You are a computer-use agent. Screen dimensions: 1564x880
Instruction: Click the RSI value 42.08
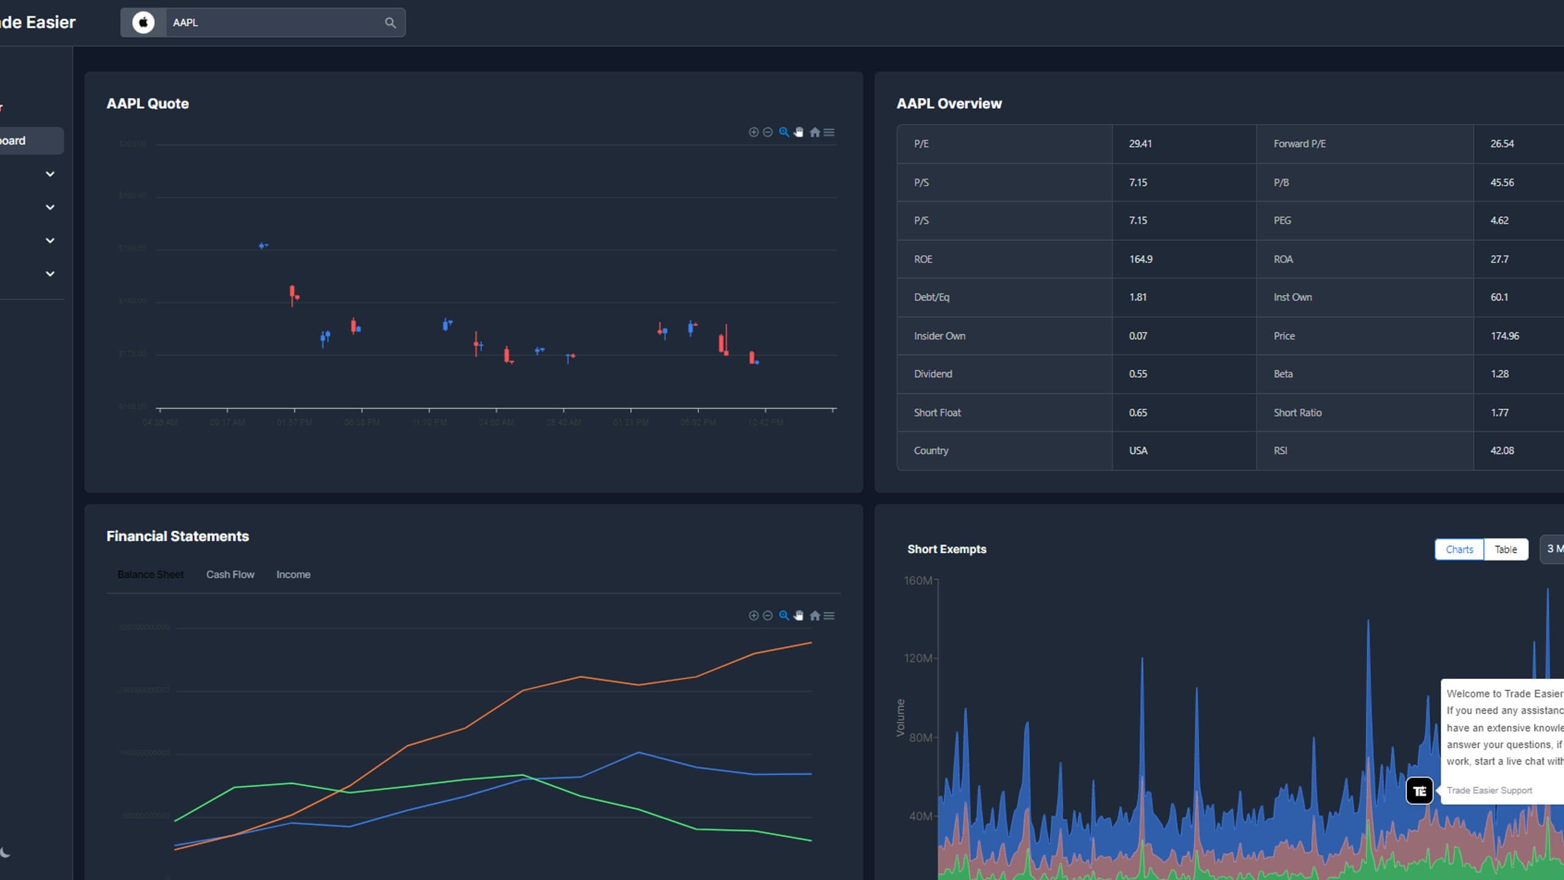[x=1502, y=450]
